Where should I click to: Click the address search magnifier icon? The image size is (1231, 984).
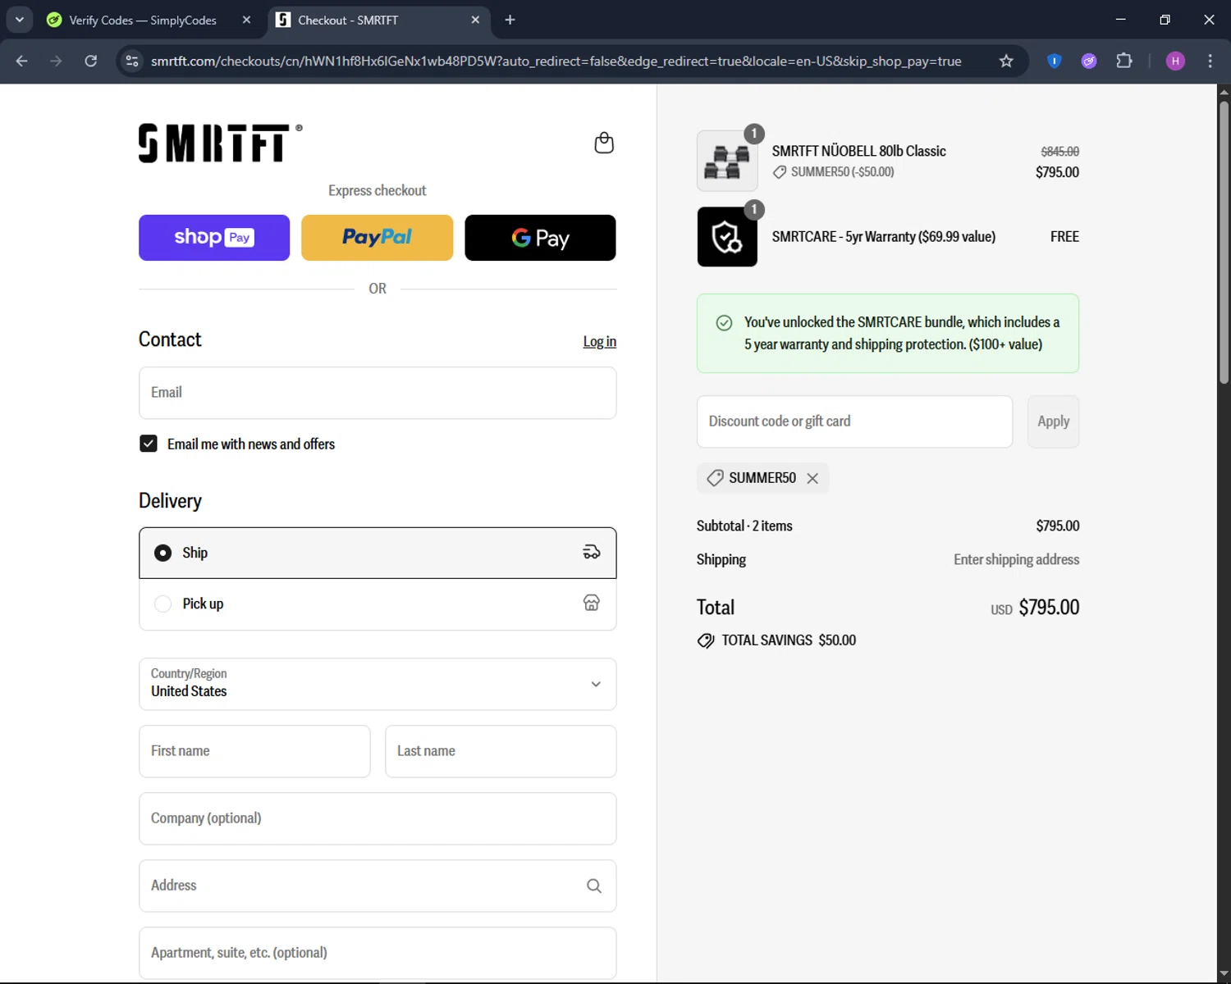click(594, 886)
